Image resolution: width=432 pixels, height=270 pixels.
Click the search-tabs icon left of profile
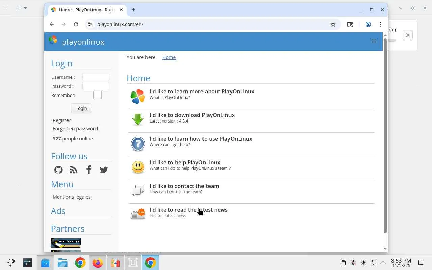pos(350,24)
